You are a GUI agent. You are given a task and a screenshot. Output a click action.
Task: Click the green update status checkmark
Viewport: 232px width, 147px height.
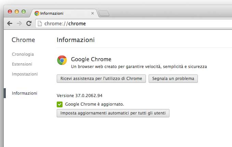59,104
